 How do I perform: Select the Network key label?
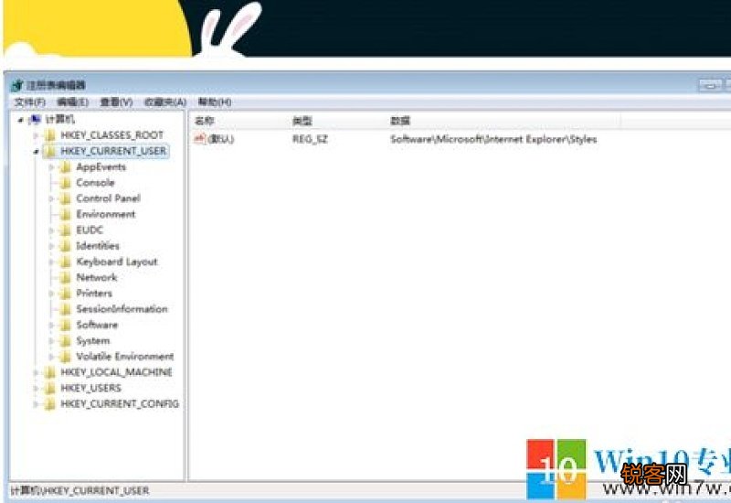97,278
